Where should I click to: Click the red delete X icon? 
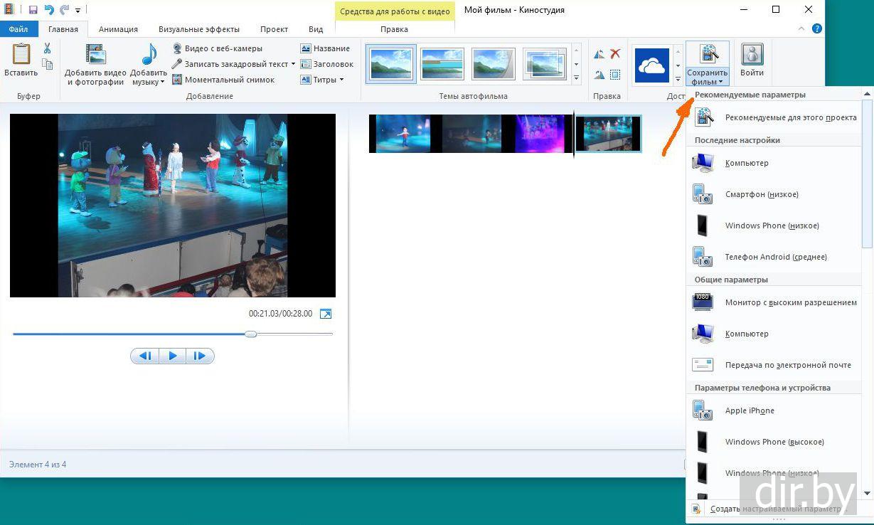[x=615, y=54]
